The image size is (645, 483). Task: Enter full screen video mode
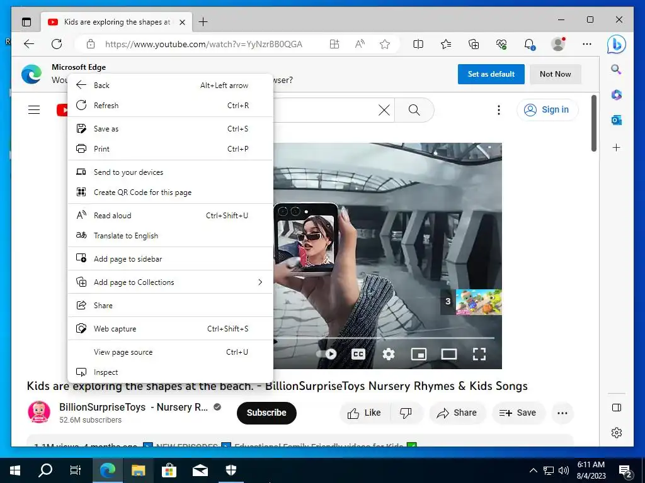[479, 354]
